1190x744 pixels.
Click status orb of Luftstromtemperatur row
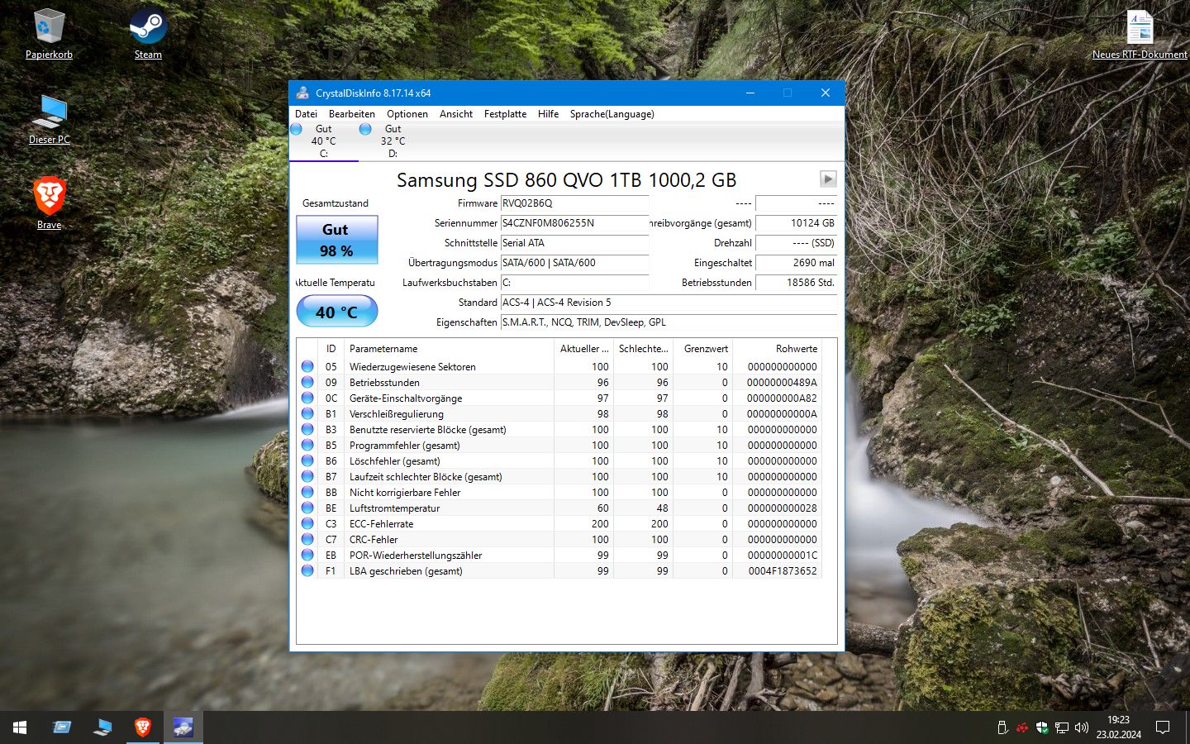coord(307,508)
